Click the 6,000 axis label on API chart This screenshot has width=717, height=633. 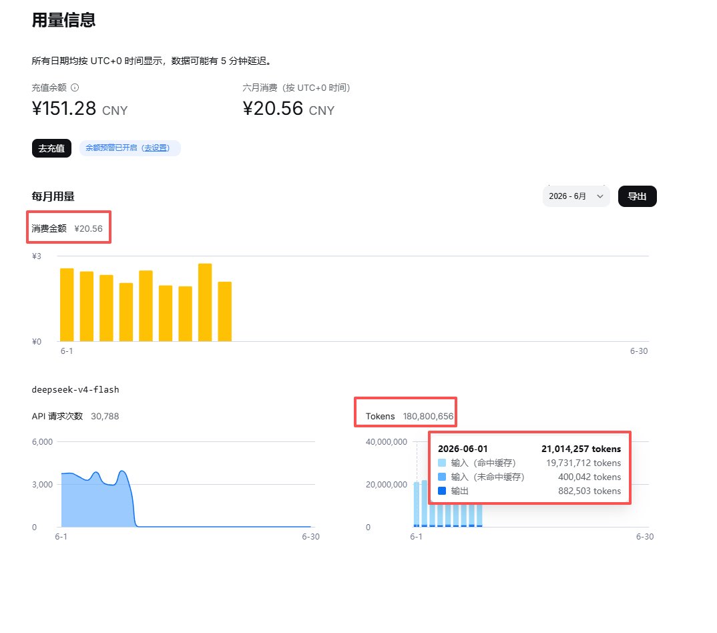click(42, 442)
